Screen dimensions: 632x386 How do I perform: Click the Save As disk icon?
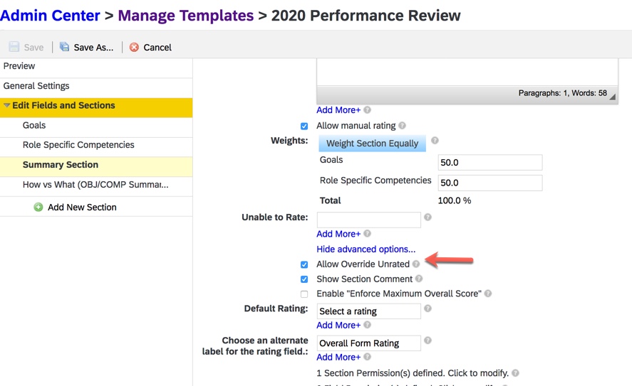(x=64, y=47)
